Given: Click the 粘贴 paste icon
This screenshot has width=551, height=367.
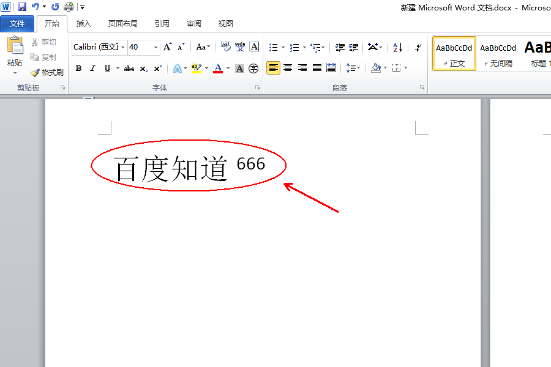Looking at the screenshot, I should point(15,46).
